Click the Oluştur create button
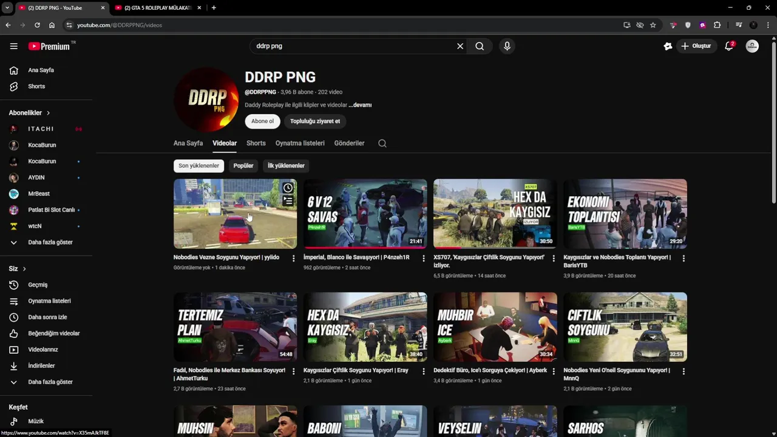Image resolution: width=777 pixels, height=437 pixels. [697, 46]
